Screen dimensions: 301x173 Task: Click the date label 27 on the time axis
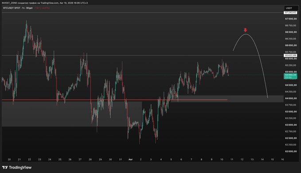[x=80, y=159]
